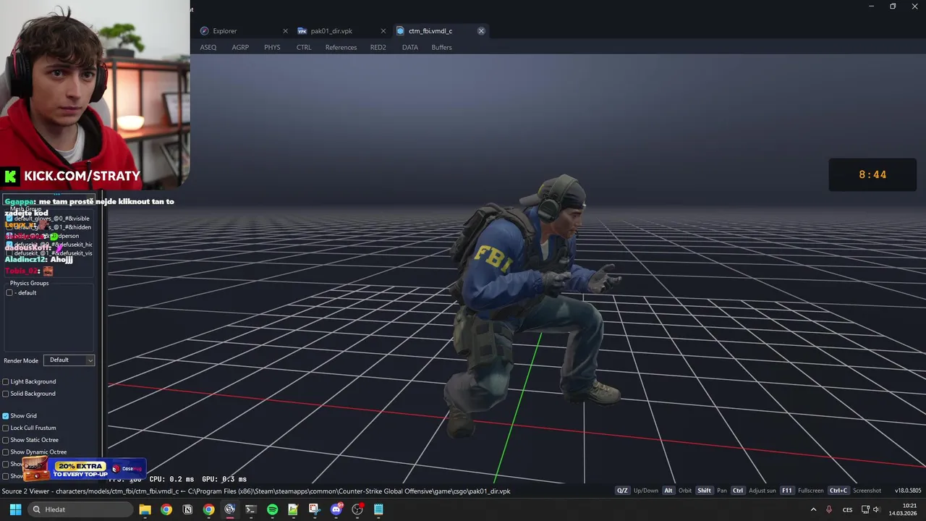
Task: Click the Alt Orbit hint
Action: 677,491
